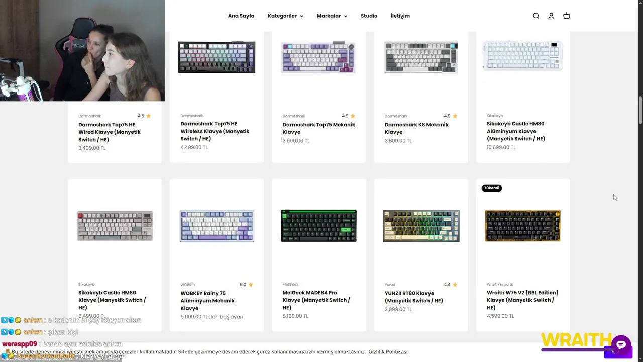643x362 pixels.
Task: Open WOBKEY Rainy 75 Alüminyum title
Action: point(207,301)
